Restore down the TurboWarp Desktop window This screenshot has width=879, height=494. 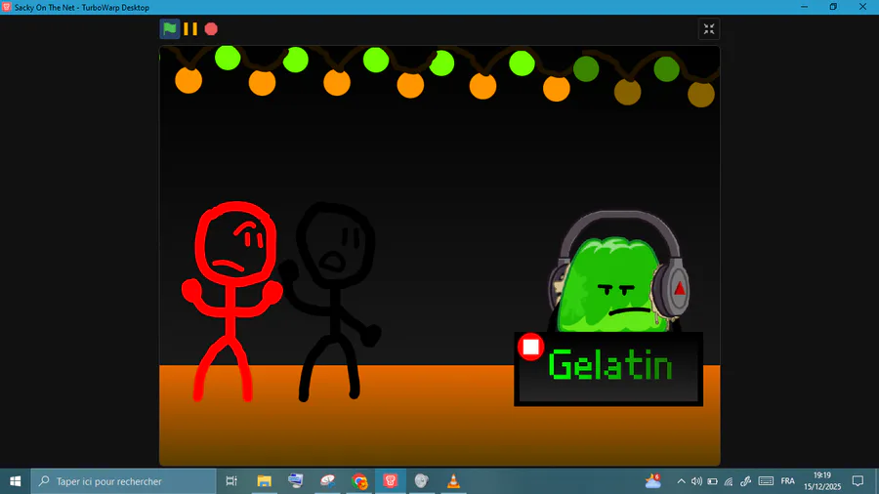click(834, 7)
